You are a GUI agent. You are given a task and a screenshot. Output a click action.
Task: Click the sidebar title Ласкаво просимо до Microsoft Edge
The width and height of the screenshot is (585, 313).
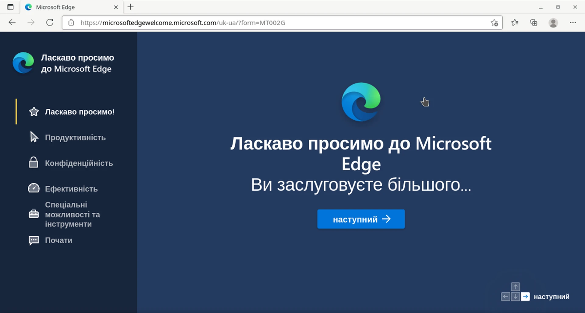tap(77, 63)
